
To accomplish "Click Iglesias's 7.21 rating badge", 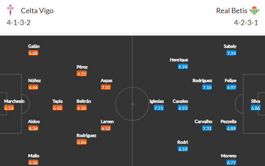I will (159, 108).
